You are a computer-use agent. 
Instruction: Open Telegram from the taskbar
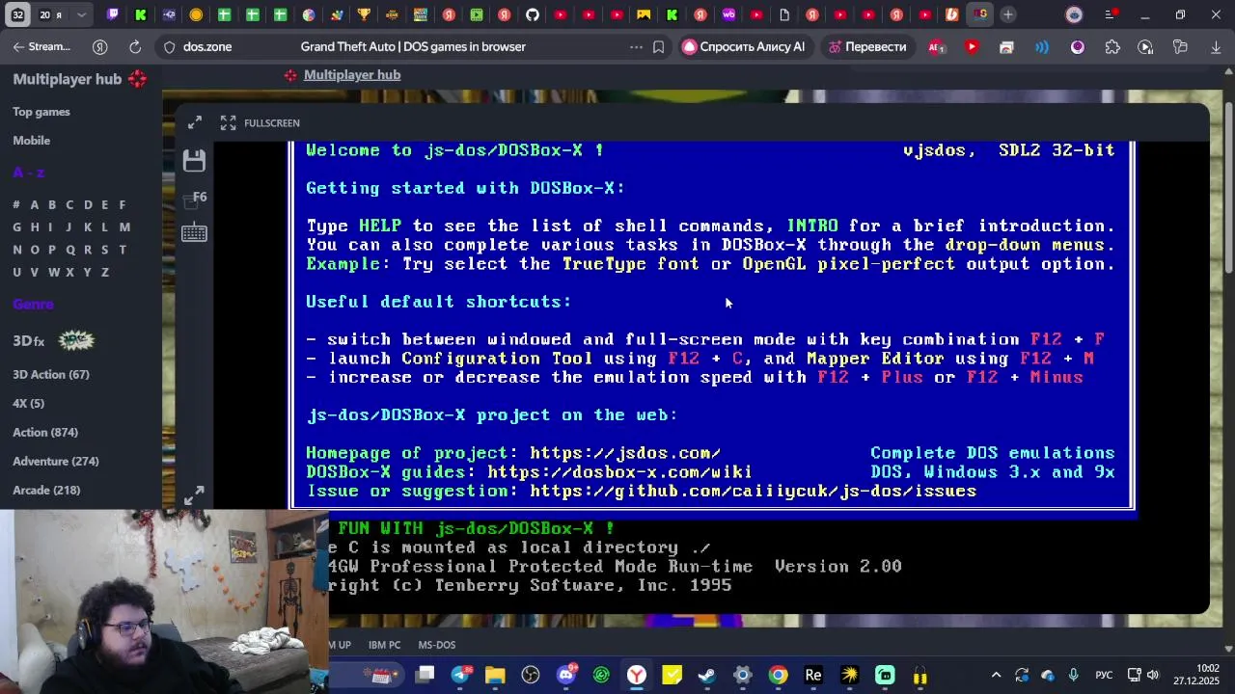[x=460, y=675]
